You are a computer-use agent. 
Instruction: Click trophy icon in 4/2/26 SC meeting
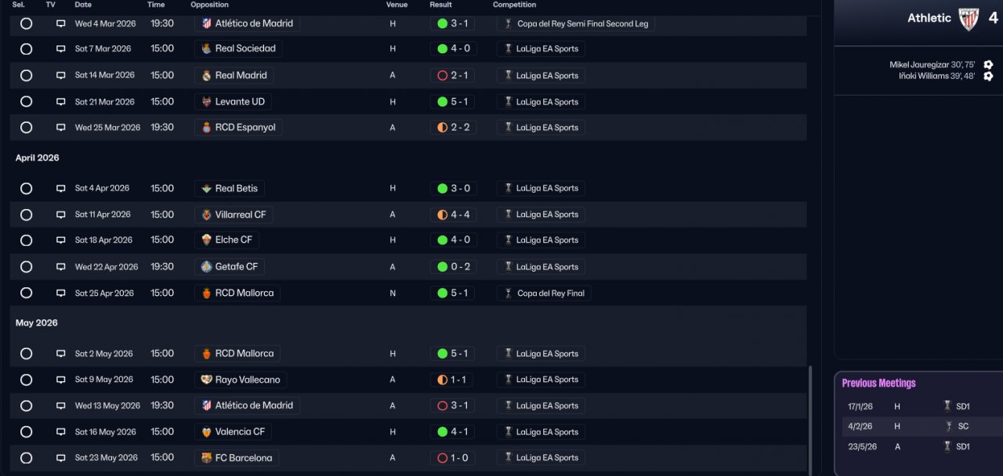[x=948, y=427]
